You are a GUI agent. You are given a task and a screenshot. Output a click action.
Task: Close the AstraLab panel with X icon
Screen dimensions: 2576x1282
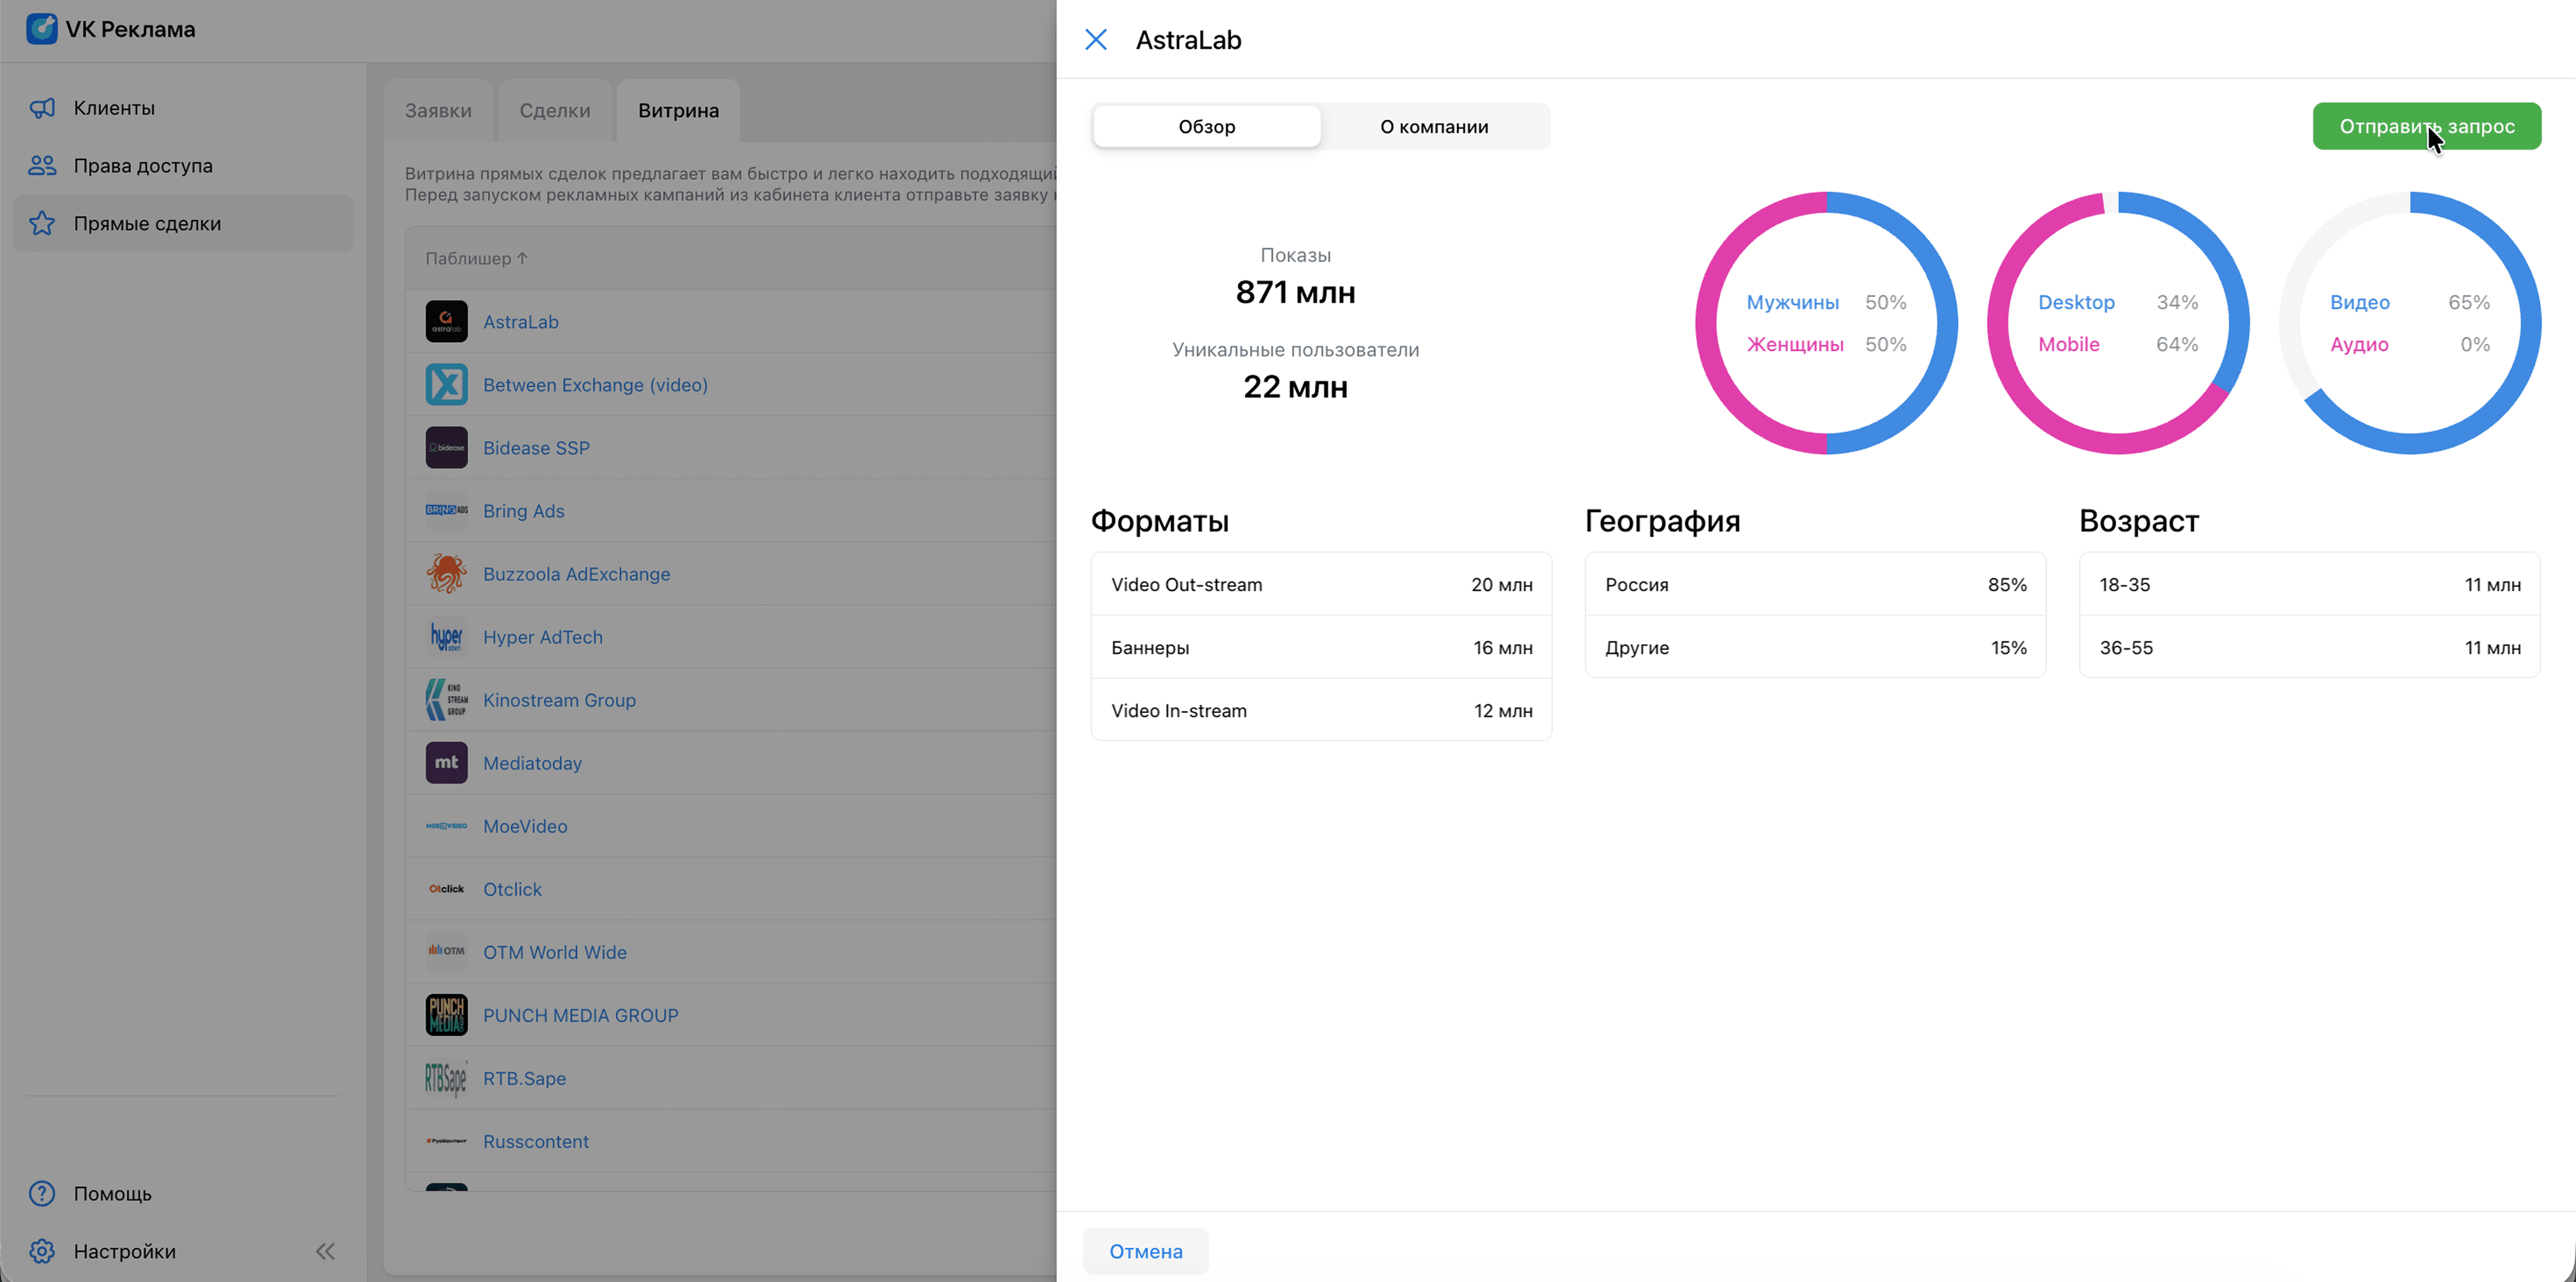click(1096, 40)
